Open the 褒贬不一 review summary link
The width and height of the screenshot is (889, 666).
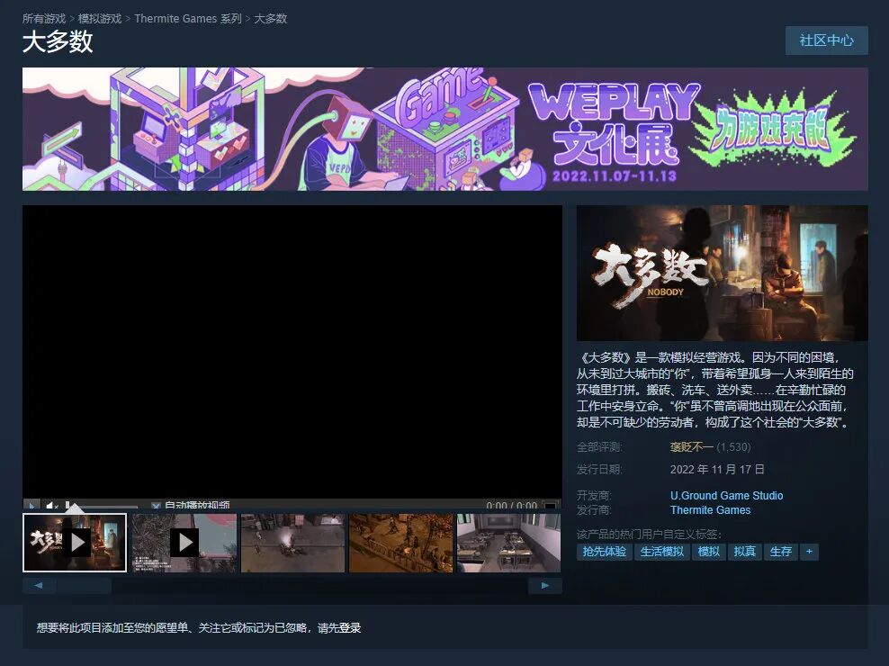692,447
